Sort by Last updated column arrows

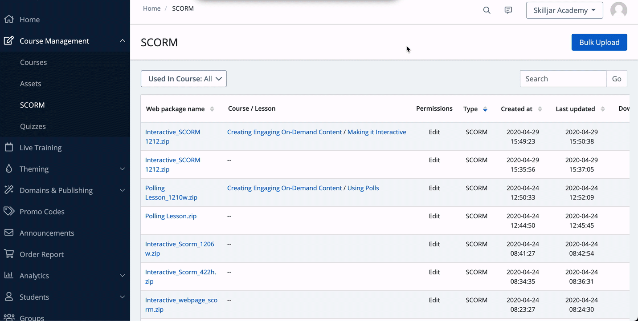pos(603,109)
